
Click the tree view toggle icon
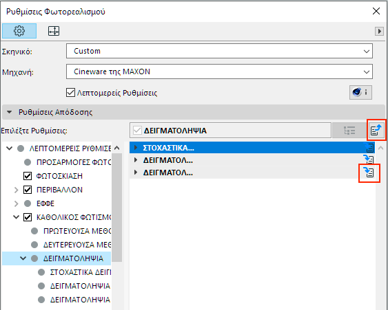(x=349, y=131)
